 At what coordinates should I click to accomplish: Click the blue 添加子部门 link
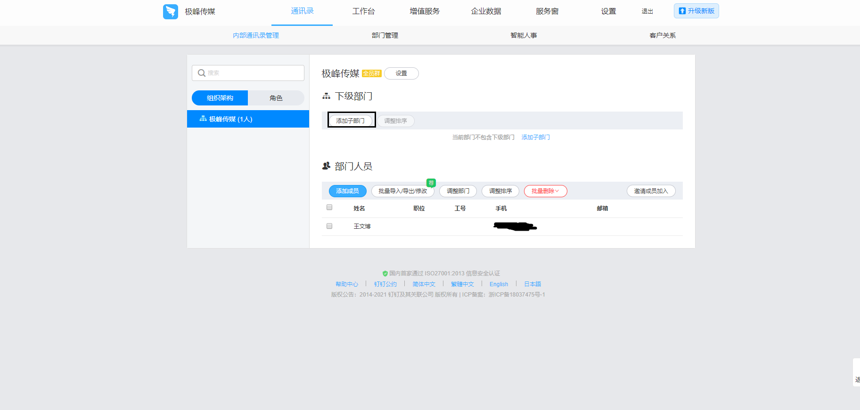point(536,137)
